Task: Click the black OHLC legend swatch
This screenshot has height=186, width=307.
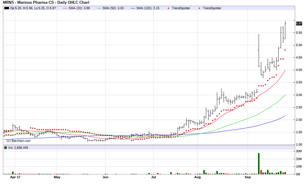Action: point(7,8)
